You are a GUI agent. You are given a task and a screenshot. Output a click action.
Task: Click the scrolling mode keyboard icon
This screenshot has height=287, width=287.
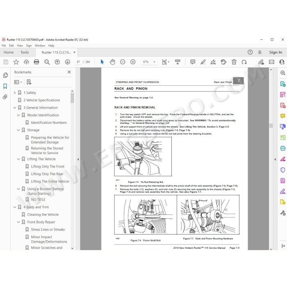click(178, 62)
